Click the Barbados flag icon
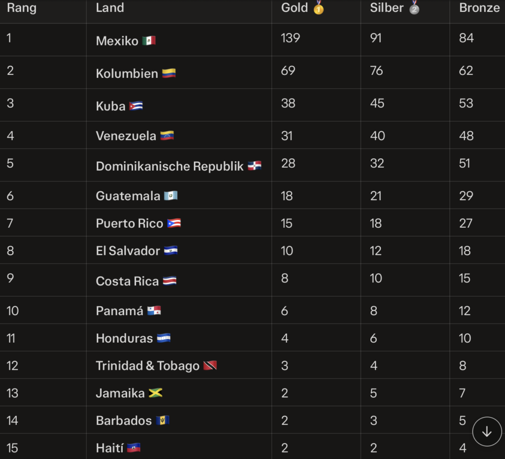Image resolution: width=505 pixels, height=459 pixels. pyautogui.click(x=163, y=421)
